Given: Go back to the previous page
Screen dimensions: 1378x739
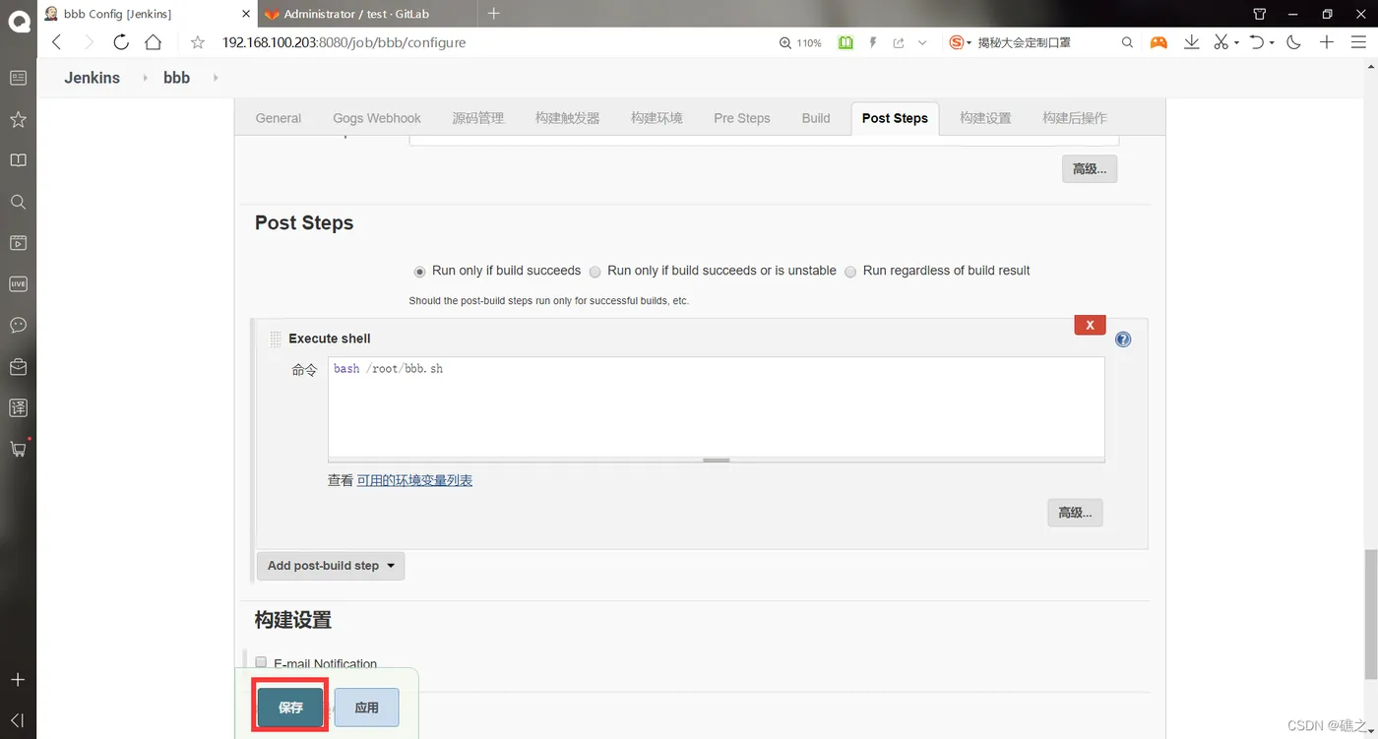Looking at the screenshot, I should click(x=56, y=42).
